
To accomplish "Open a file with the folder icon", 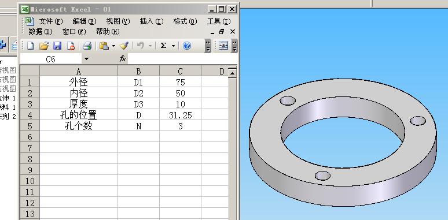I will 44,46.
